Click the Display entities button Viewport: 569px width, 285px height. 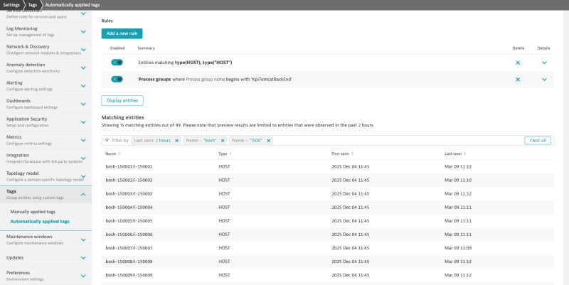[123, 101]
